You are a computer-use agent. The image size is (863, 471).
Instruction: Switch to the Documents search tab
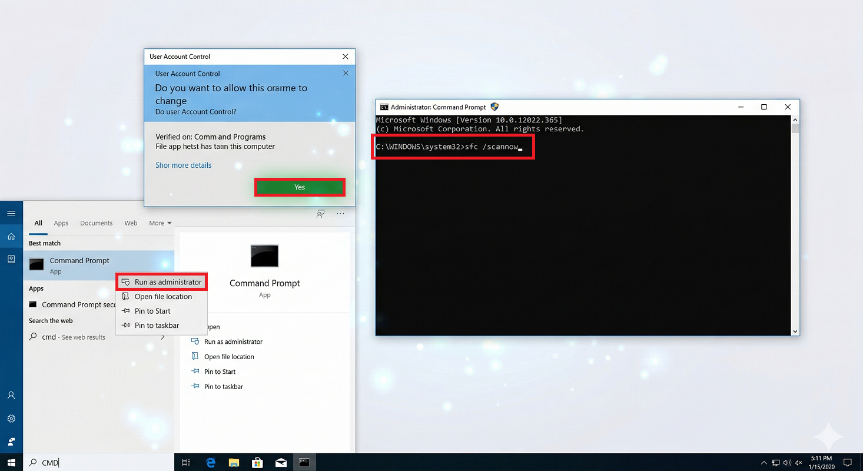(x=96, y=223)
